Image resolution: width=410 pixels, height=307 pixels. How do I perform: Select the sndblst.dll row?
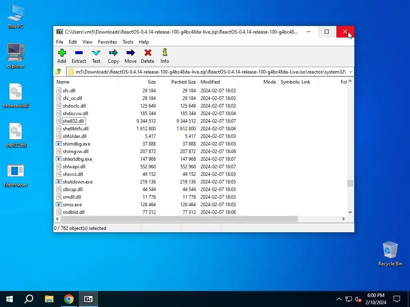point(200,212)
